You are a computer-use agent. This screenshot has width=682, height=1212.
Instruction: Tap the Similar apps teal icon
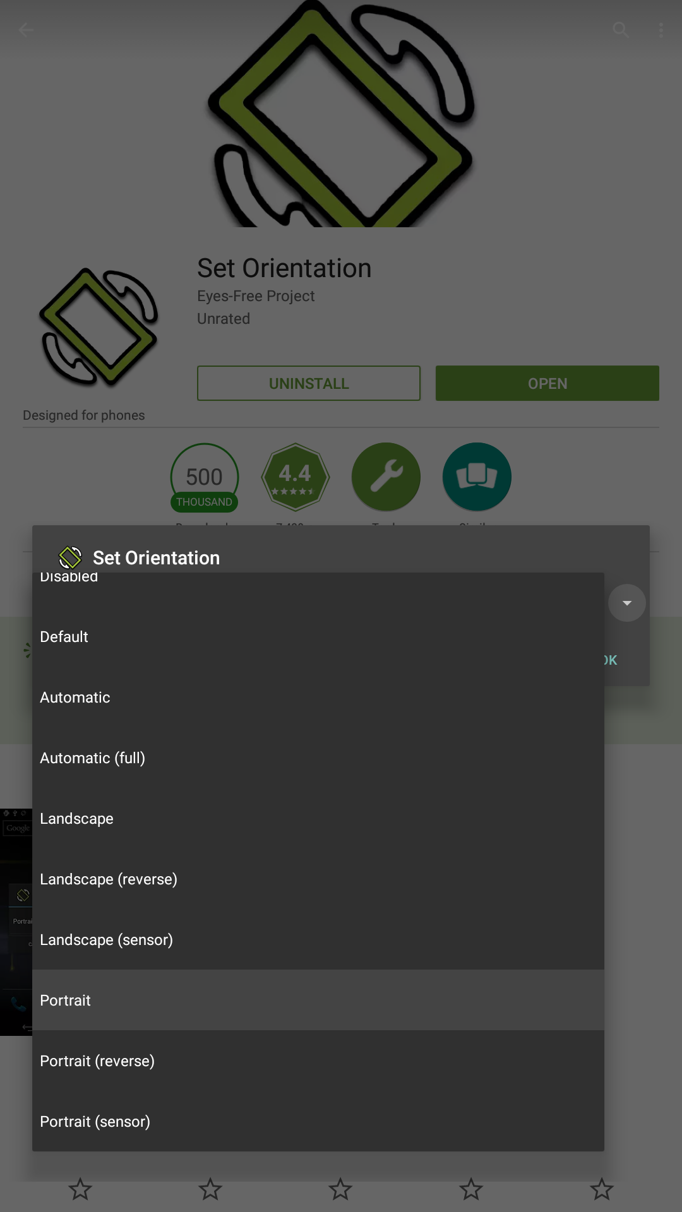click(x=477, y=477)
